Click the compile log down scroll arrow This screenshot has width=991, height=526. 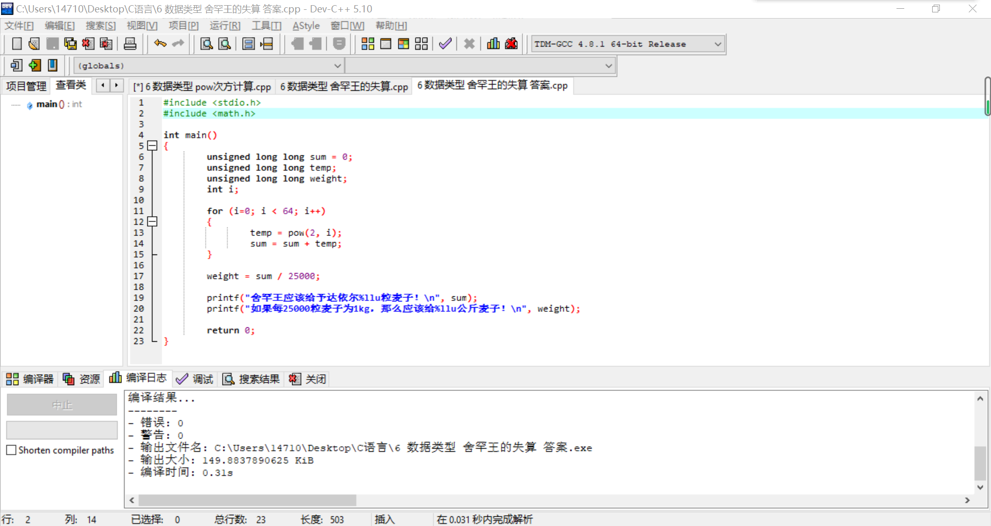click(x=980, y=487)
